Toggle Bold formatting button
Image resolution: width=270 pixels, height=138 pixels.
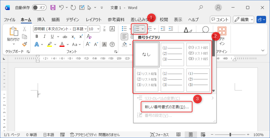[37, 36]
